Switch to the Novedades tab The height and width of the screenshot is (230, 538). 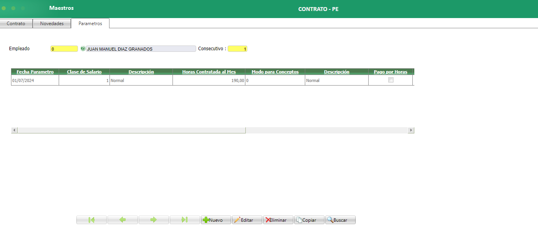tap(52, 24)
